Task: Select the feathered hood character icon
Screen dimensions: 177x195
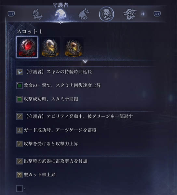Action: click(x=84, y=14)
